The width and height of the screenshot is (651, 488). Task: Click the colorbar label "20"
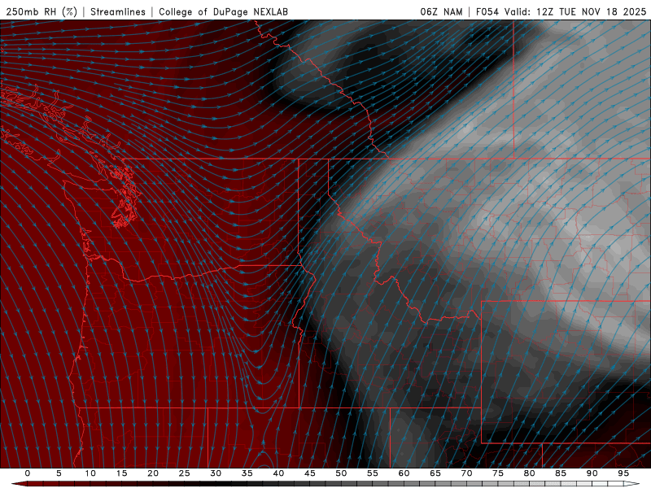[x=153, y=473]
